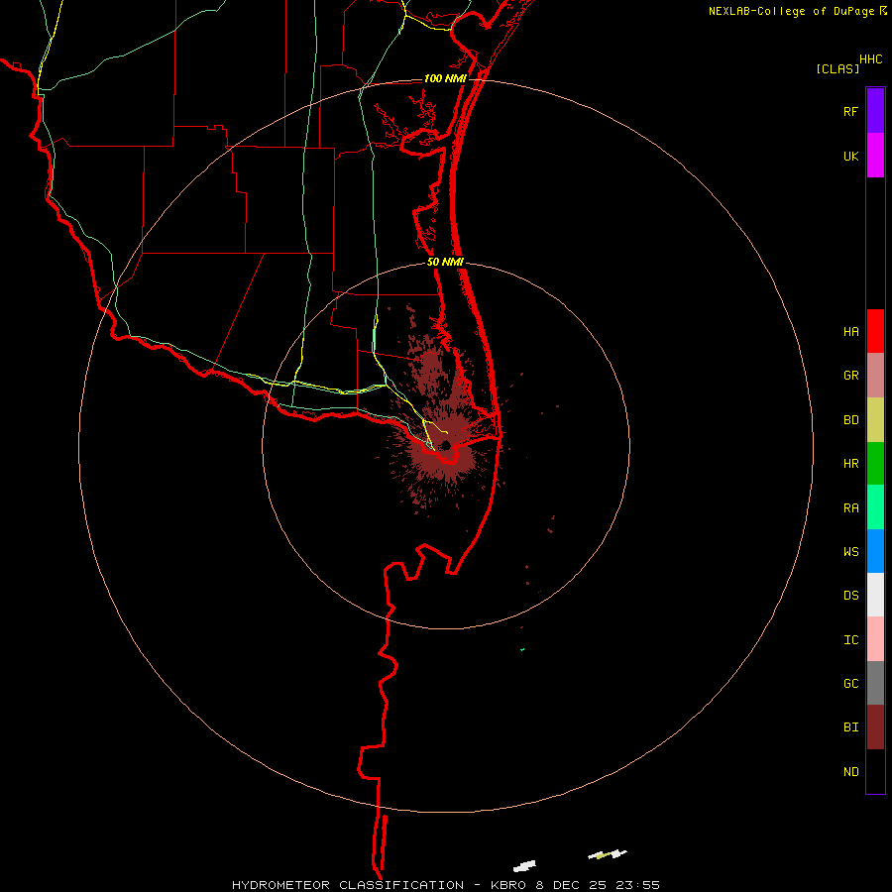The height and width of the screenshot is (892, 892).
Task: Click the HHC product code label
Action: click(x=871, y=59)
